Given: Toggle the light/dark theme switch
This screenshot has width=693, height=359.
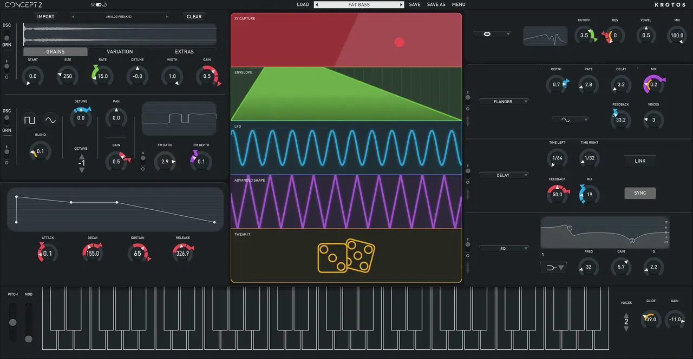Looking at the screenshot, I should (100, 5).
